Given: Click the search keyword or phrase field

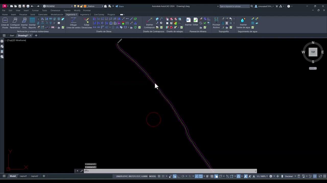Looking at the screenshot, I should [234, 6].
